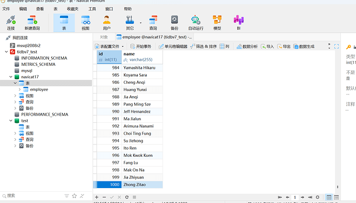The width and height of the screenshot is (356, 203).
Task: Click the id column header
Action: coord(109,57)
